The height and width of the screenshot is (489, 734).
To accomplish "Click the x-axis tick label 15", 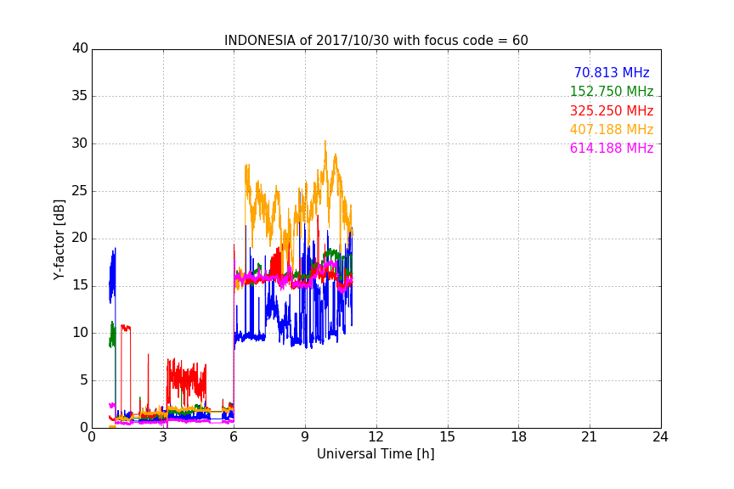I will point(448,437).
